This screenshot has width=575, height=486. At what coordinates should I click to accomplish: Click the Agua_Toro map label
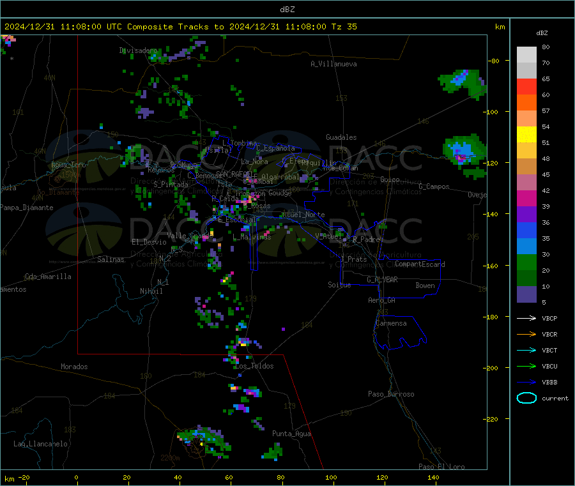click(x=68, y=165)
